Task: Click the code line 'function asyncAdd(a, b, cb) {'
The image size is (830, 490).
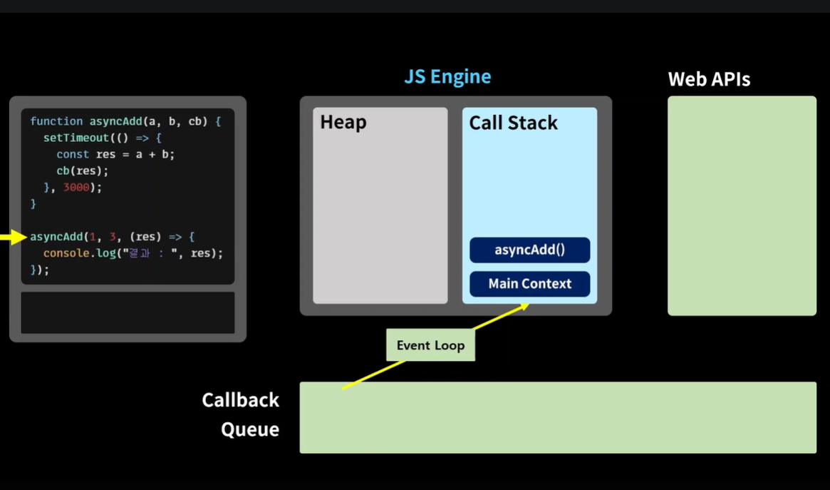Action: coord(125,121)
